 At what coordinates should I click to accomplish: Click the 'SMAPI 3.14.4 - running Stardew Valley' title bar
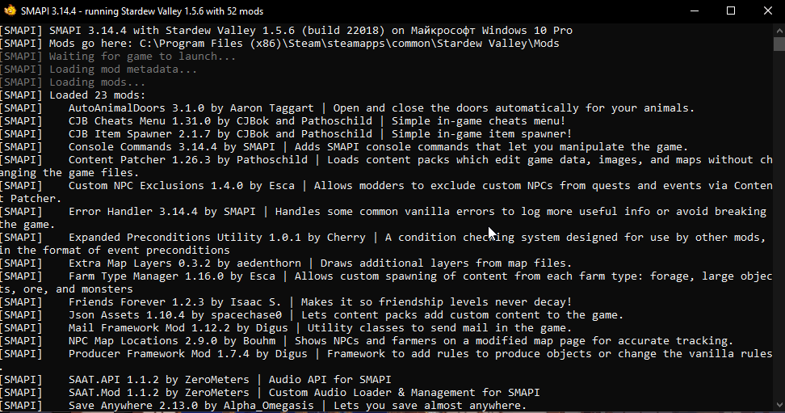point(142,11)
